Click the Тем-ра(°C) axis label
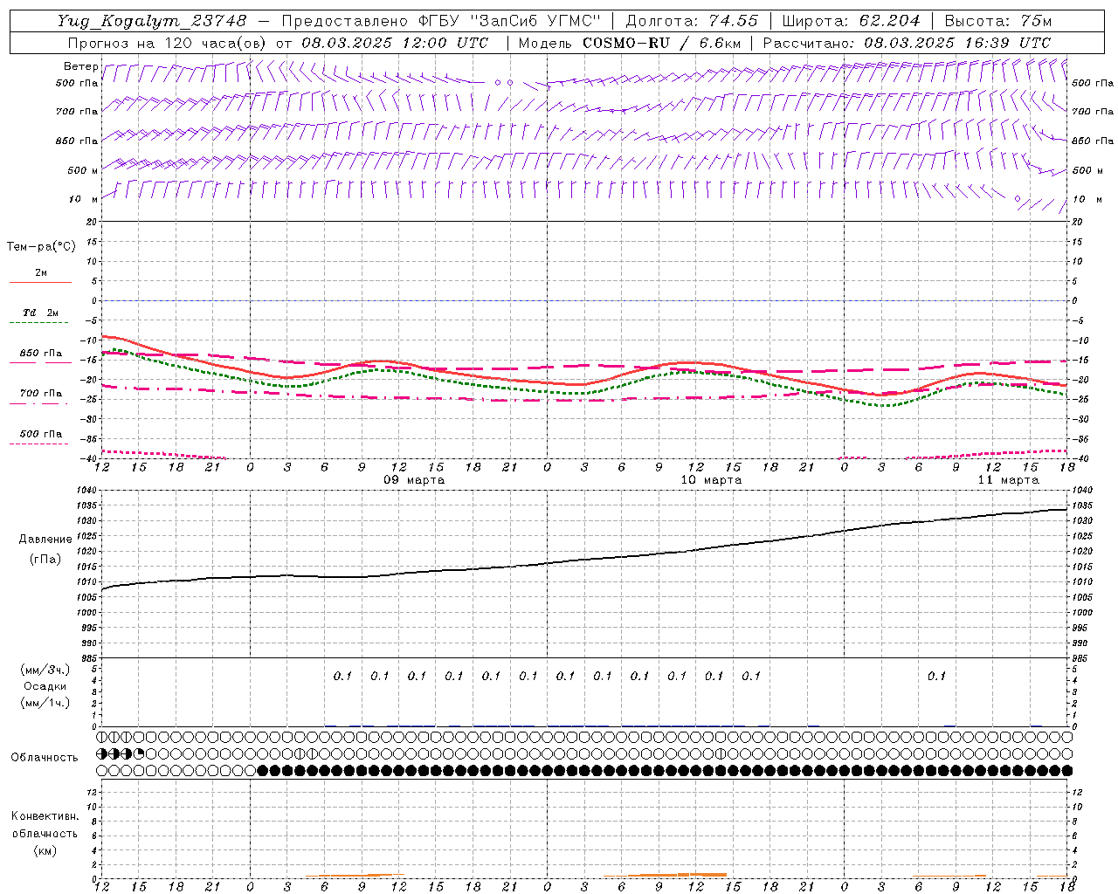Viewport: 1118px width, 894px height. point(41,247)
